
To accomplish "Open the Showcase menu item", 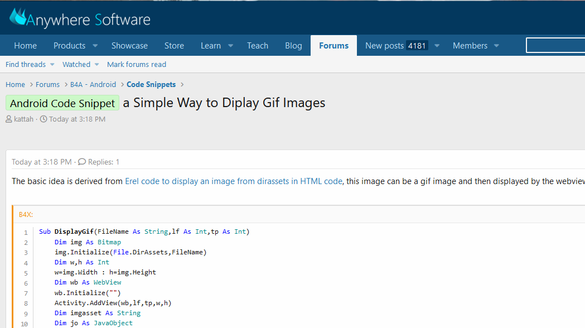I will point(129,46).
